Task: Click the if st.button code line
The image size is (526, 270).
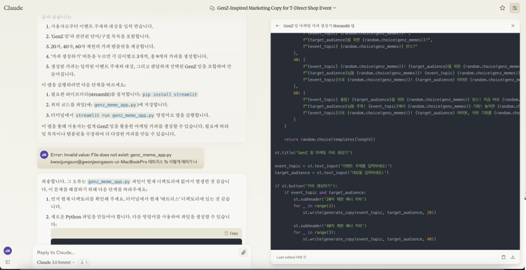Action: click(x=306, y=186)
